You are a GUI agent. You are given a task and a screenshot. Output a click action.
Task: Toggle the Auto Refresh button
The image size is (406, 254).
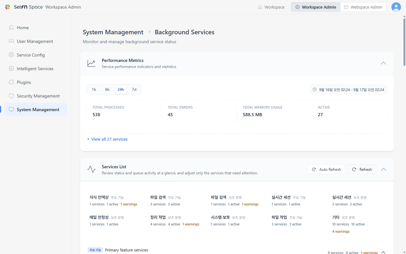326,170
